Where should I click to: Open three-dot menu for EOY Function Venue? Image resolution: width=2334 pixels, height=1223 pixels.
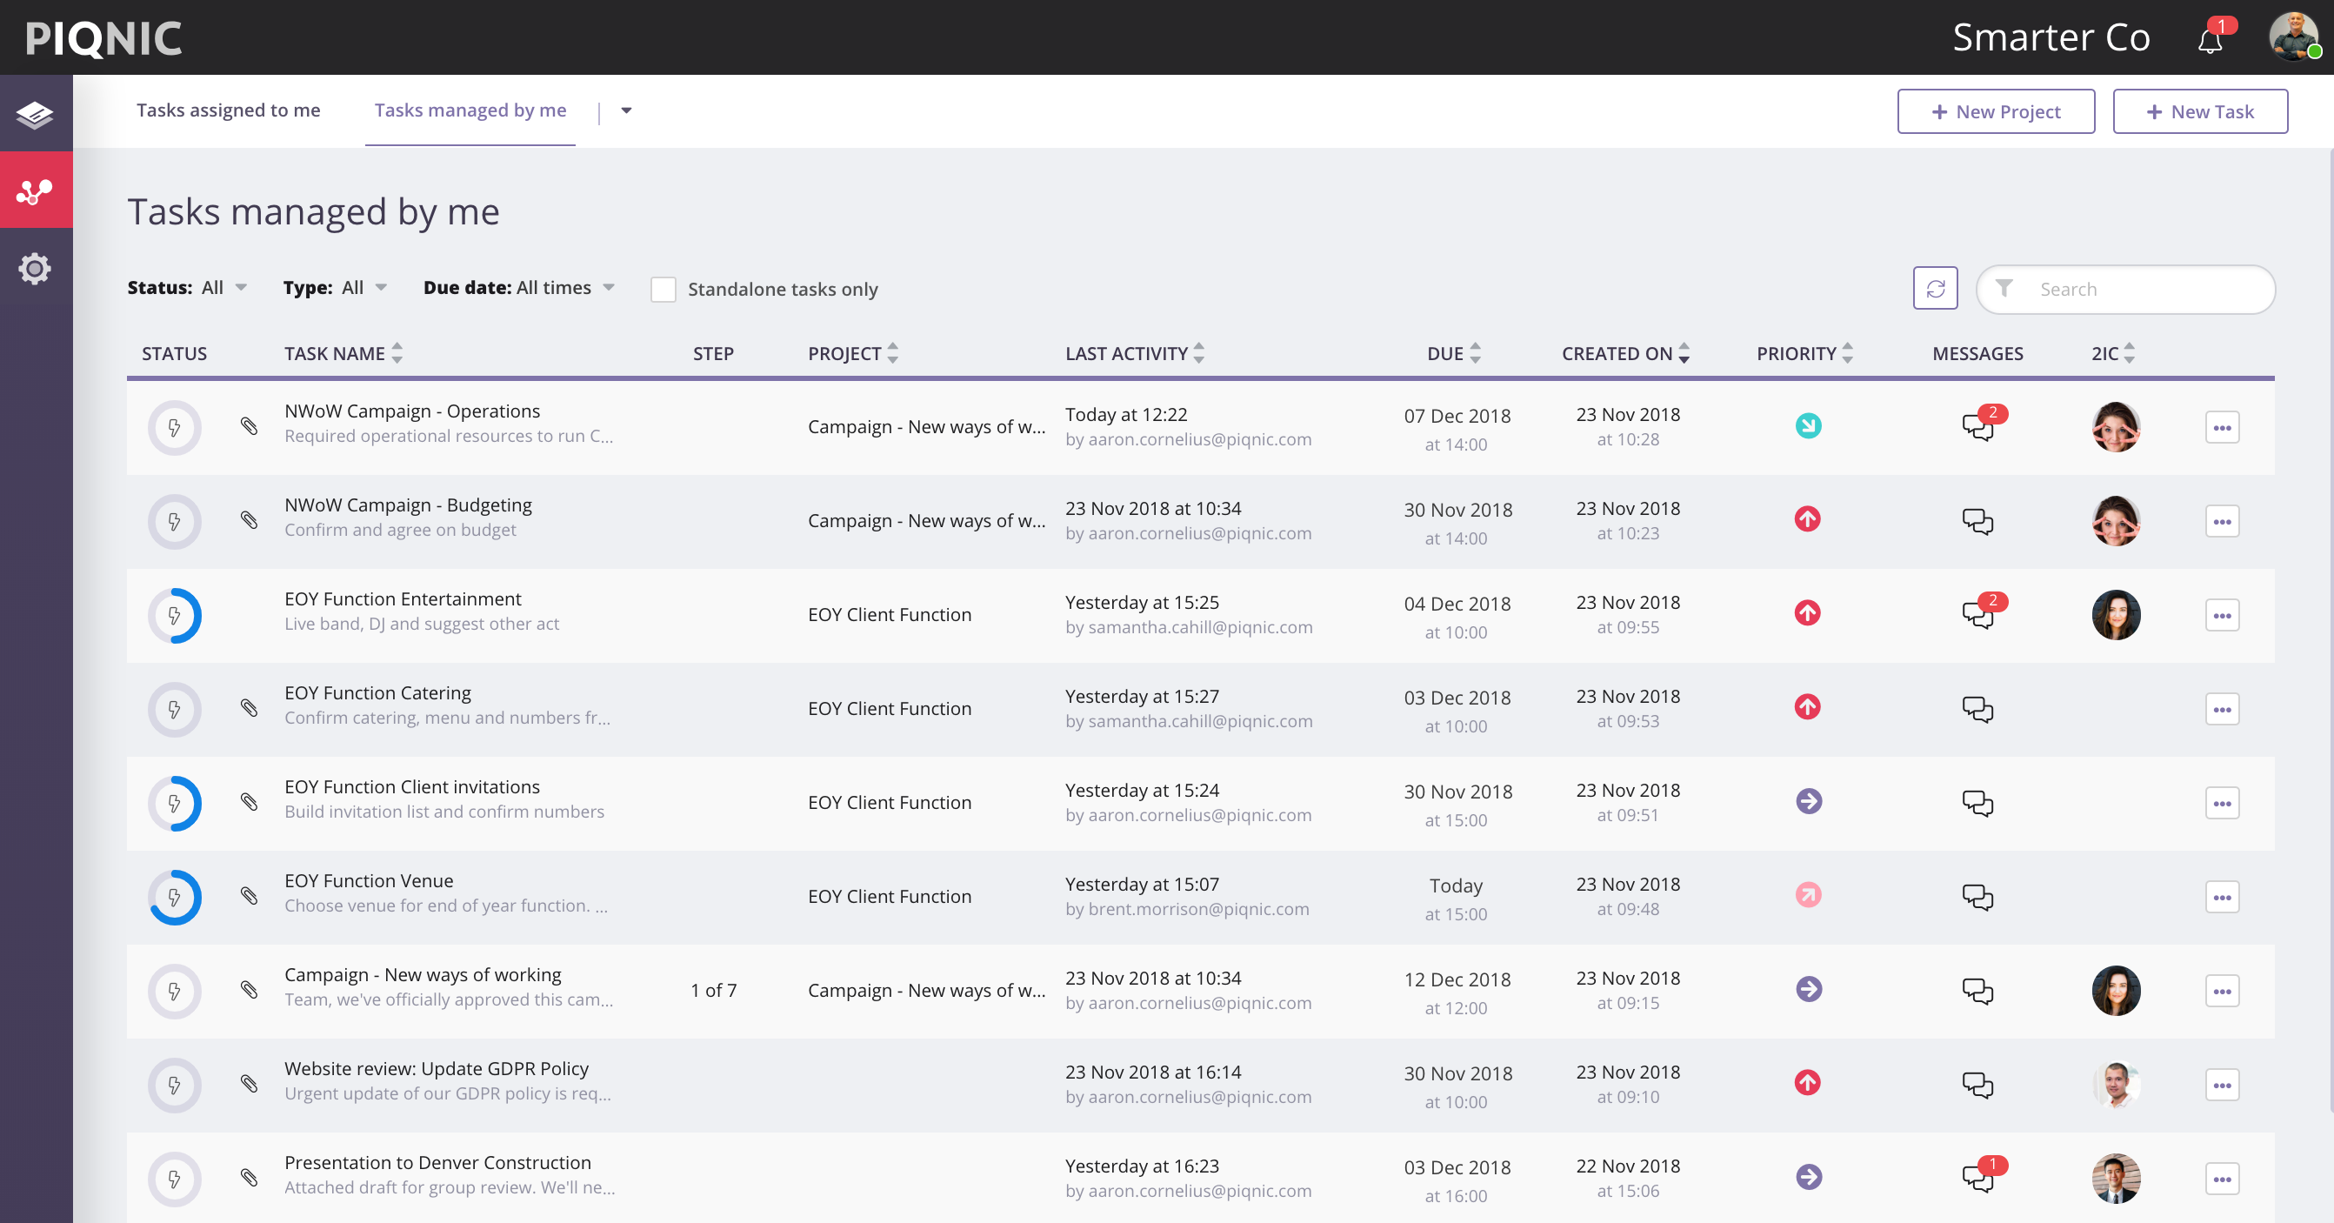[x=2221, y=898]
